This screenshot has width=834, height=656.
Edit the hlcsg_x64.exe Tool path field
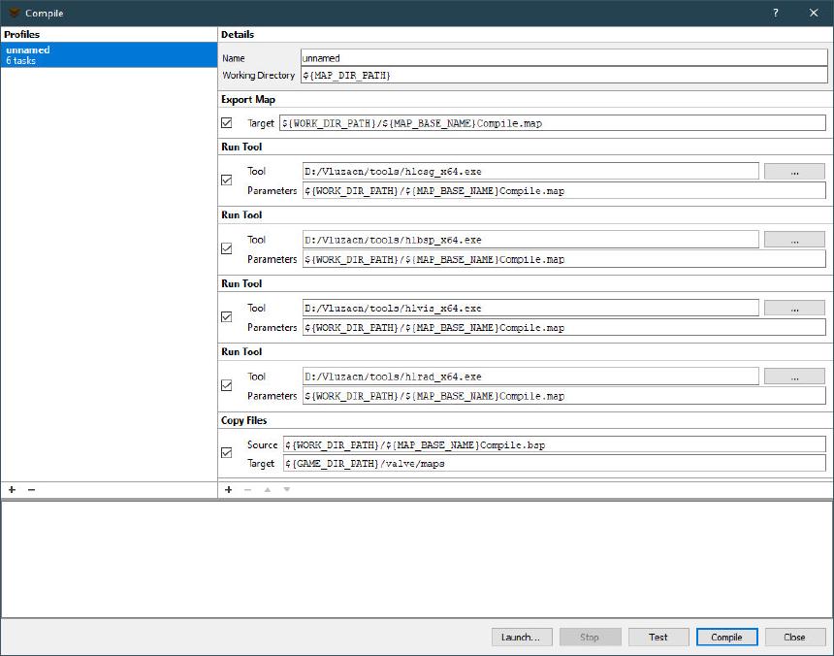click(530, 172)
